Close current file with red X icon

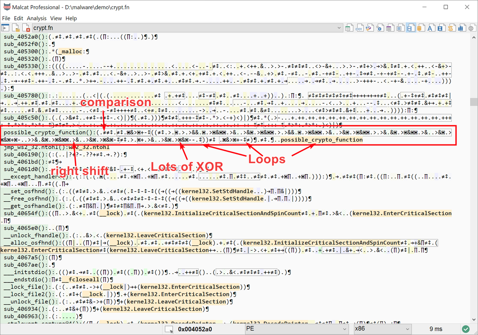(26, 28)
